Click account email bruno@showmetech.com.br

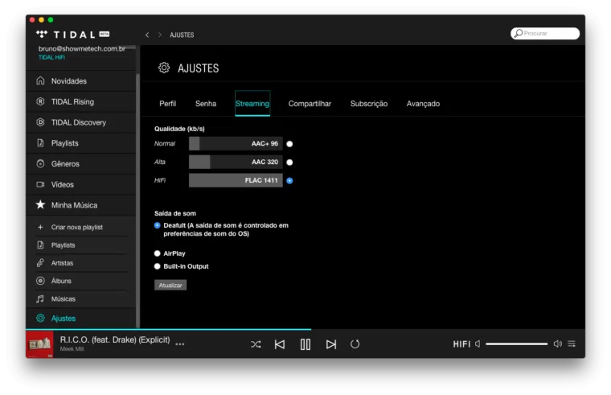[82, 49]
